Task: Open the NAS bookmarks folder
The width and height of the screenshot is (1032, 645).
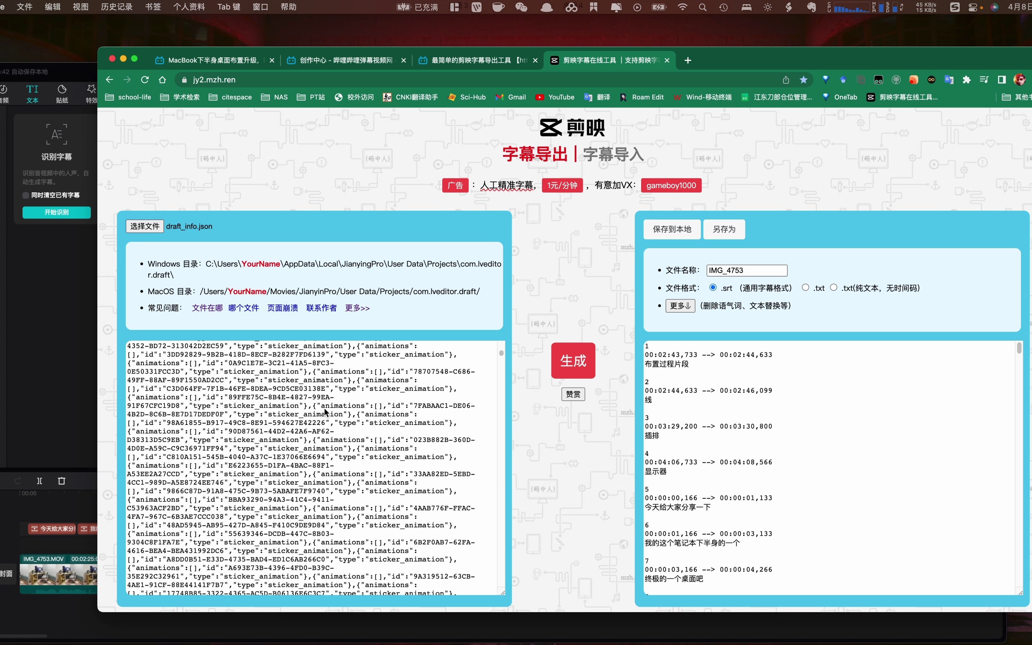Action: pos(274,97)
